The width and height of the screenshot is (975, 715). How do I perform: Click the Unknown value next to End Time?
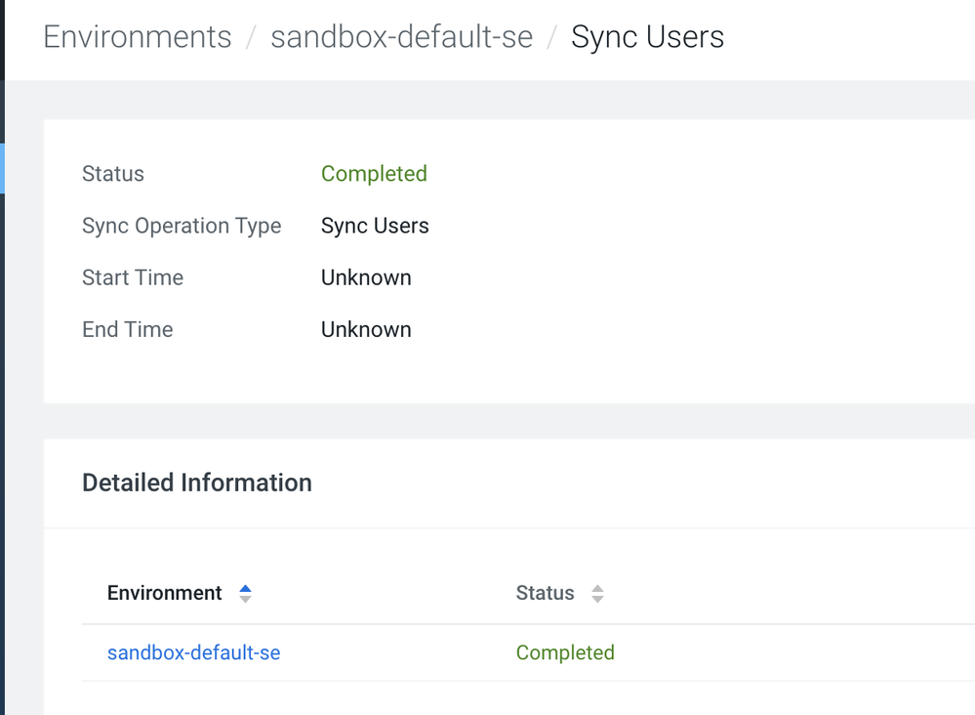click(x=366, y=329)
